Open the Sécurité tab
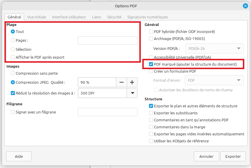 coord(114,17)
